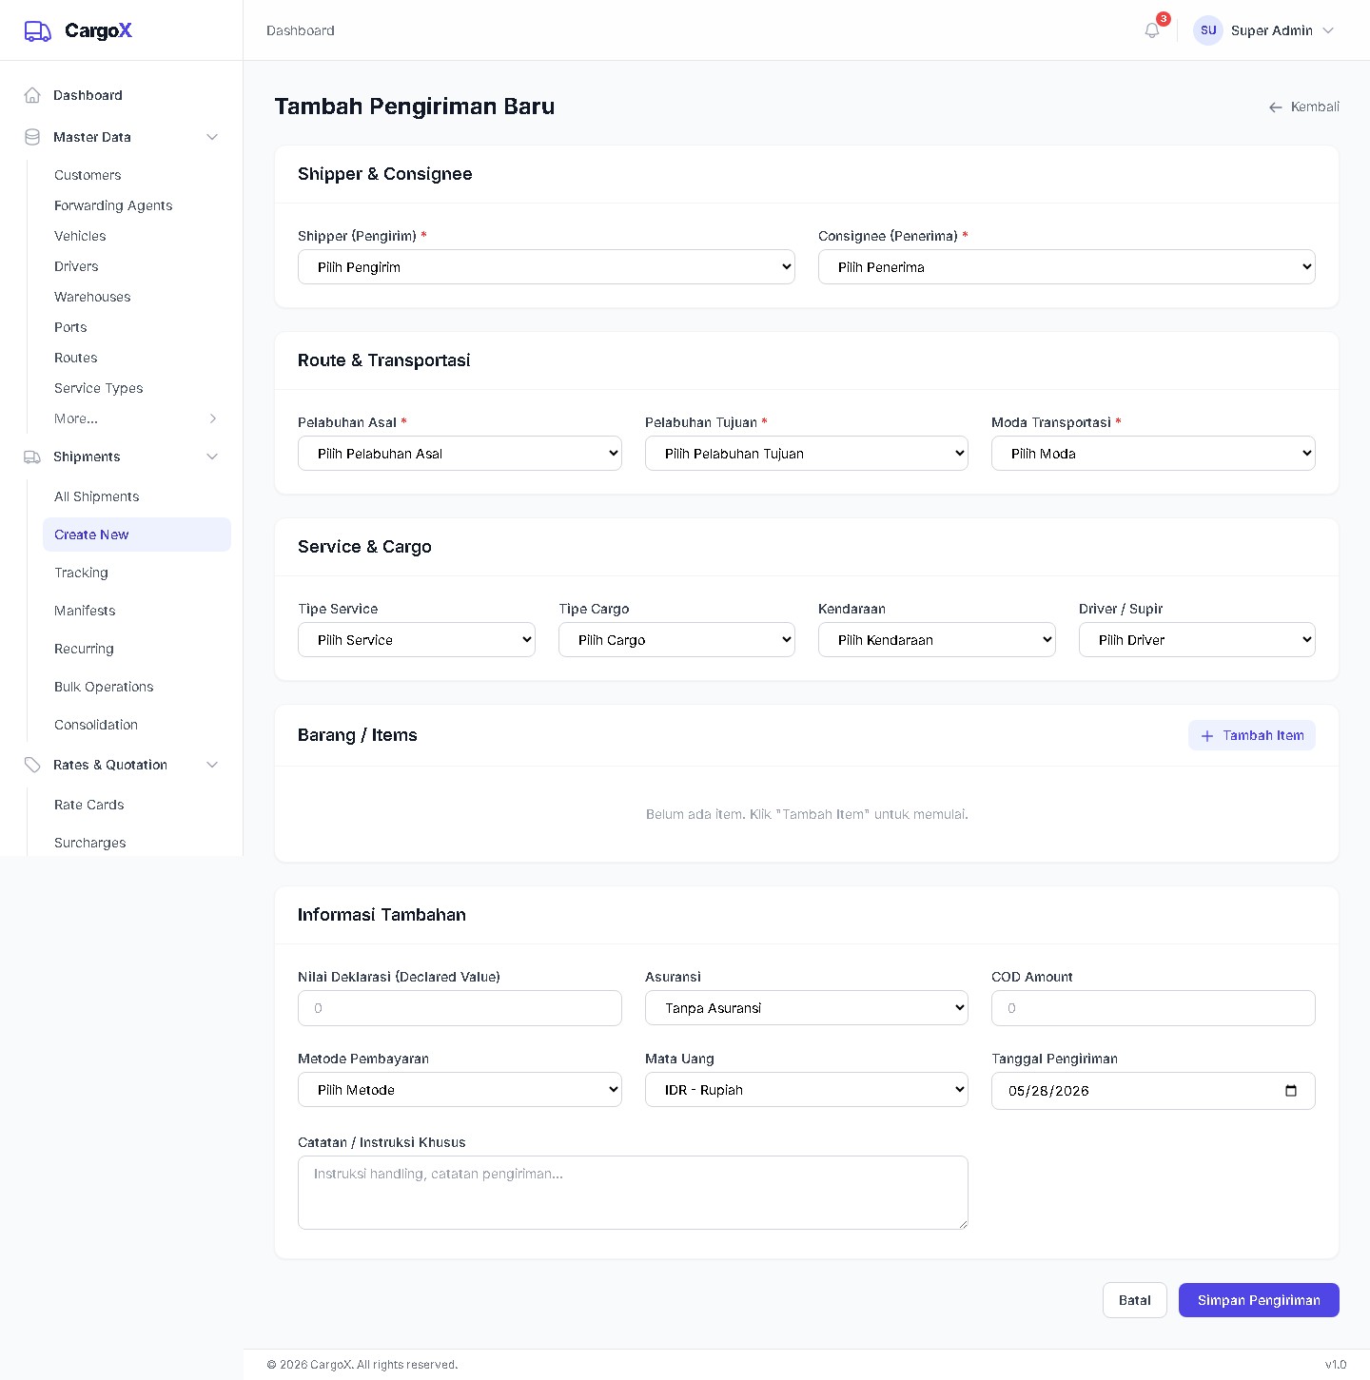Open the Pilih Pelabuhan Asal dropdown
1370x1380 pixels.
(x=460, y=454)
